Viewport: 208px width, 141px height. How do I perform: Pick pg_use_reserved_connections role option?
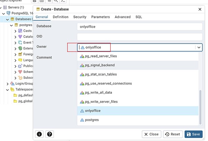click(x=138, y=84)
